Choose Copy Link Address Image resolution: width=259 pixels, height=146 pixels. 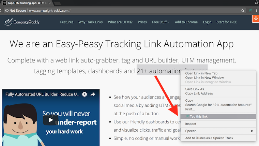point(218,93)
